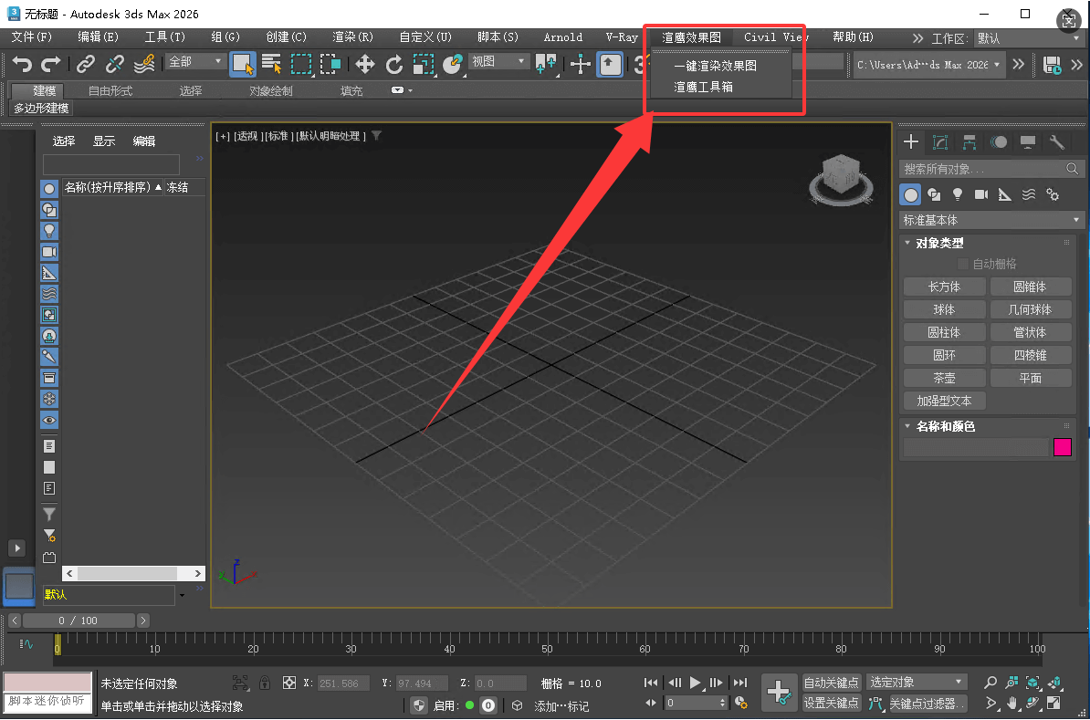This screenshot has height=720, width=1090.
Task: Toggle the 自动关键点 auto key button
Action: [x=832, y=683]
